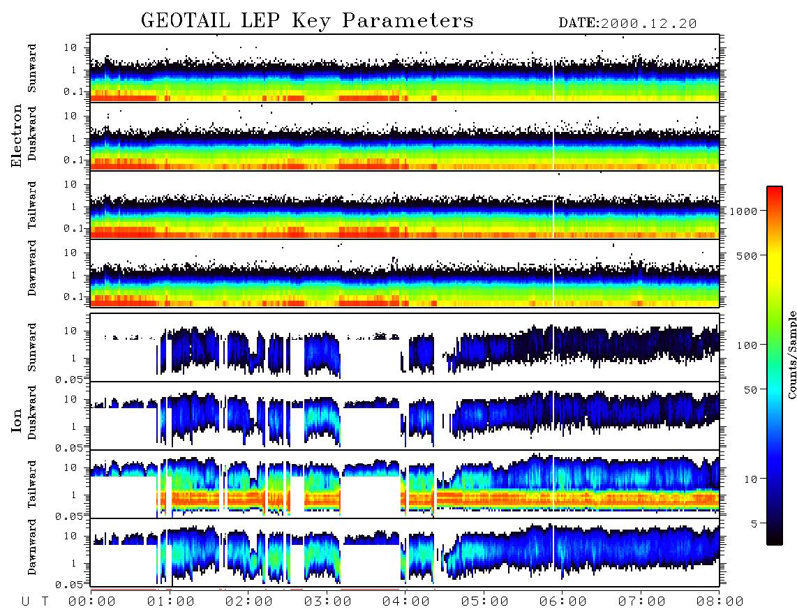Click the Ion Sunward panel label
Screen dimensions: 797x614
[32, 347]
